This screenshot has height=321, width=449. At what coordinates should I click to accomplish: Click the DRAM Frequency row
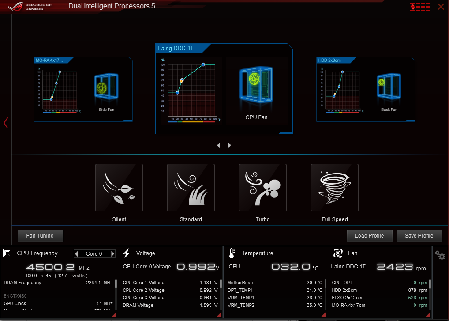58,283
